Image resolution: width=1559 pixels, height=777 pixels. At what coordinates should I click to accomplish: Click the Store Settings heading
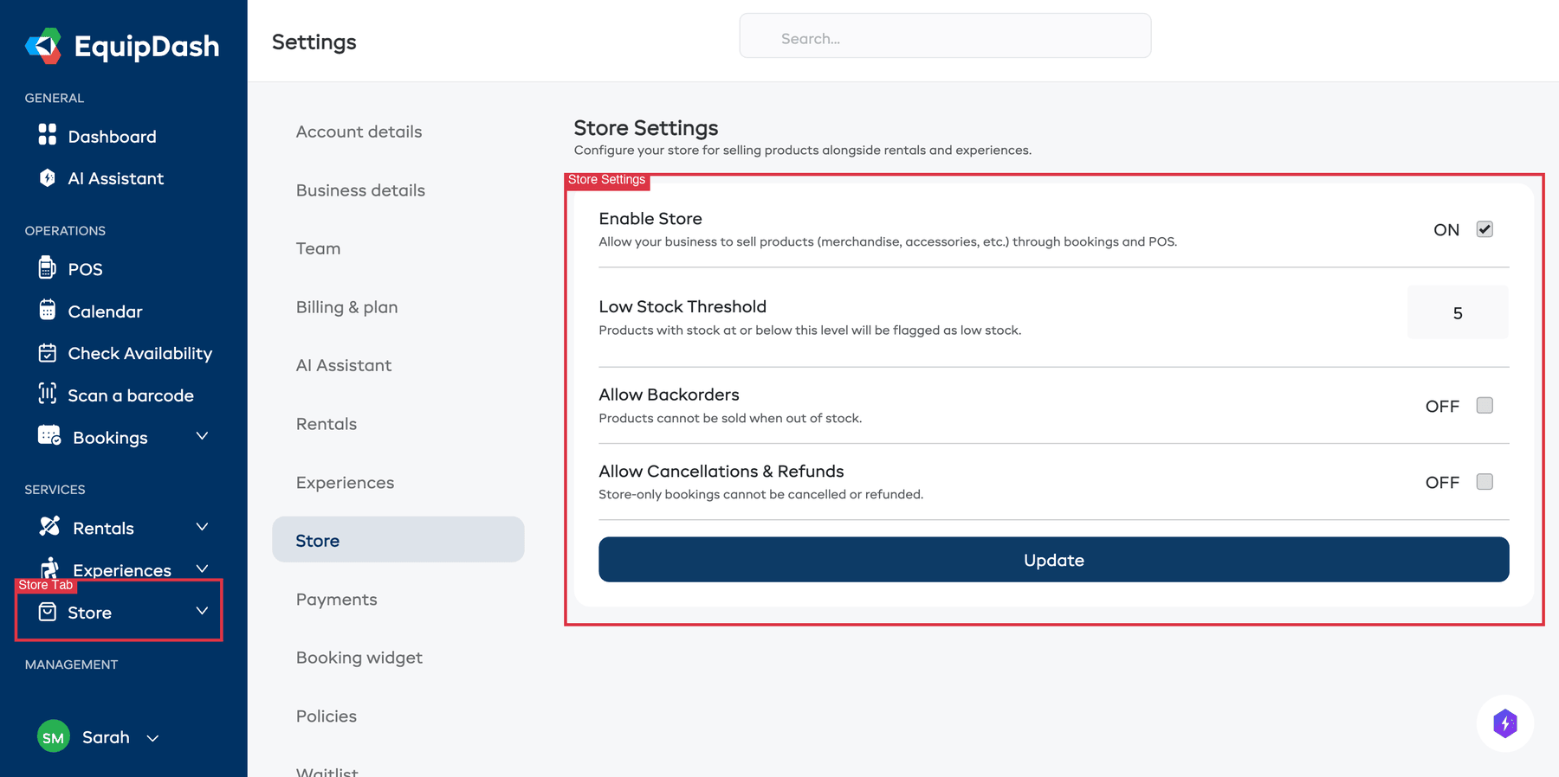point(646,128)
